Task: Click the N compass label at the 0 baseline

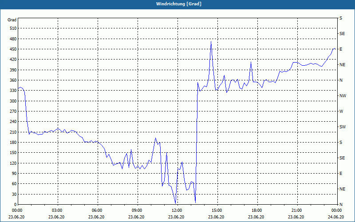Action: [x=341, y=205]
